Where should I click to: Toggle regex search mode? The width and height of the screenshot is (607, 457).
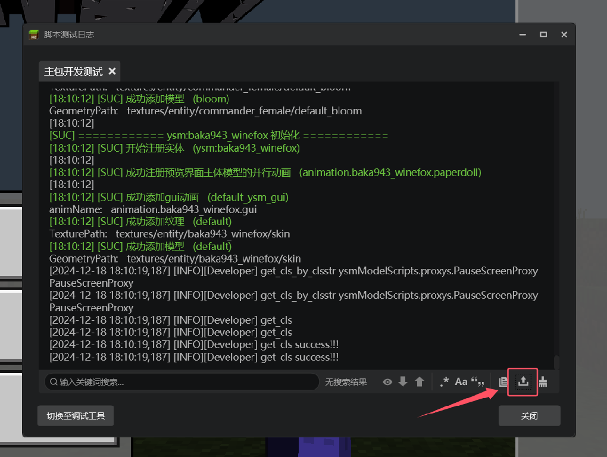coord(444,382)
